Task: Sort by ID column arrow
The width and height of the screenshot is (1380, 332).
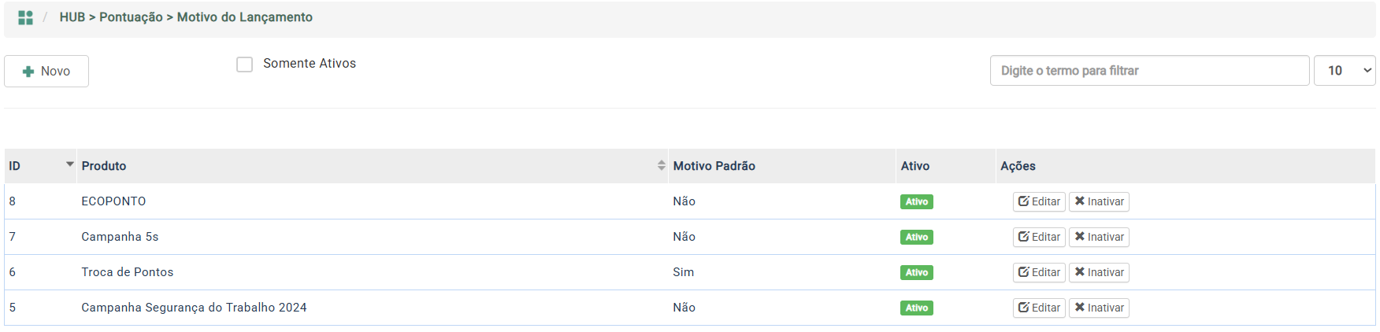Action: [x=70, y=165]
